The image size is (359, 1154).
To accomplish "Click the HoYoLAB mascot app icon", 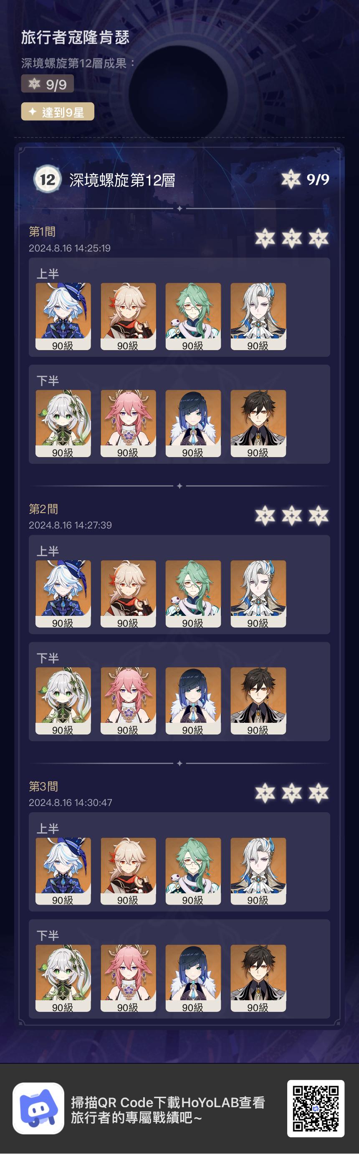I will pyautogui.click(x=38, y=1108).
